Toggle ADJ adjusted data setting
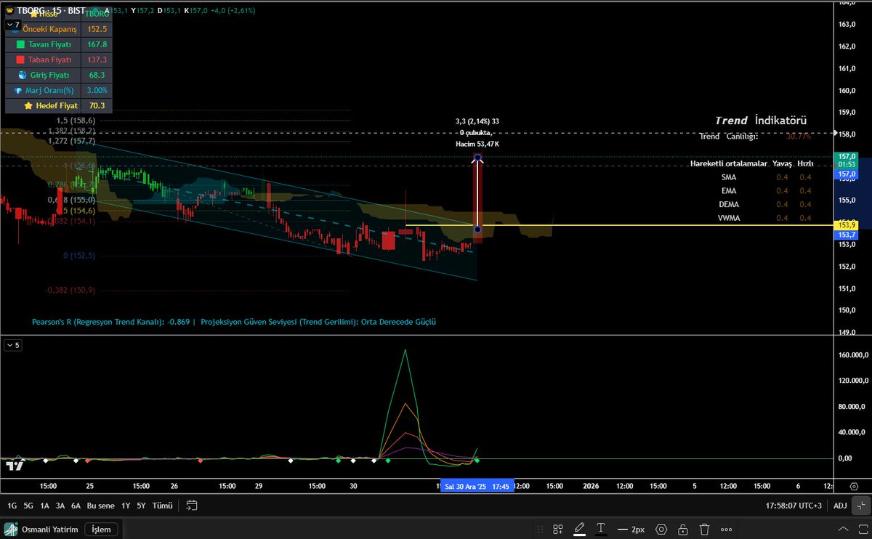 tap(840, 506)
